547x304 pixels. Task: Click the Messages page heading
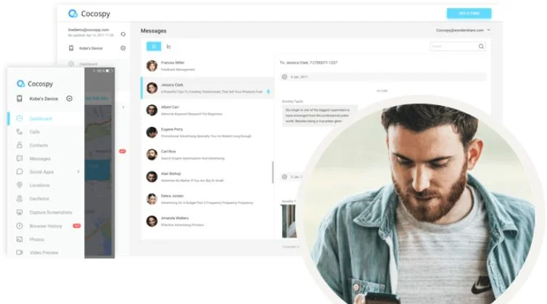tap(154, 30)
